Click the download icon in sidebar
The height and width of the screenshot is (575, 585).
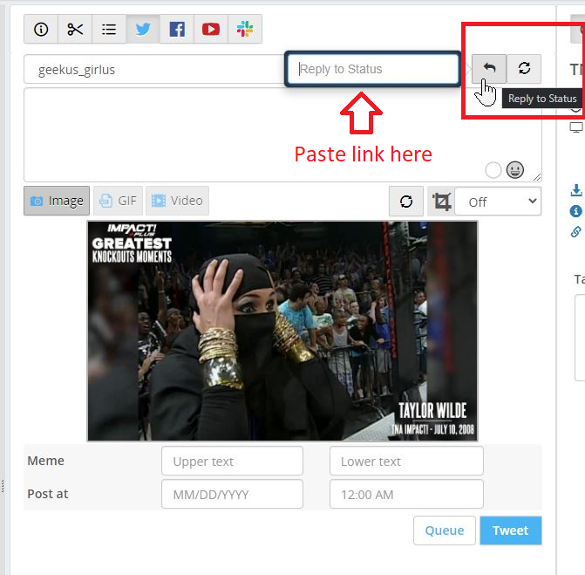click(x=576, y=190)
